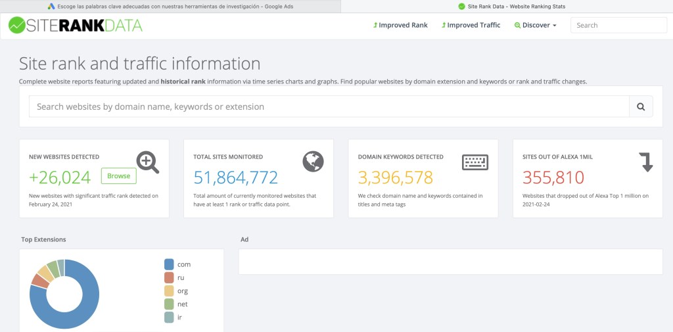Click the magnifying glass search button
The height and width of the screenshot is (332, 673).
coord(641,107)
